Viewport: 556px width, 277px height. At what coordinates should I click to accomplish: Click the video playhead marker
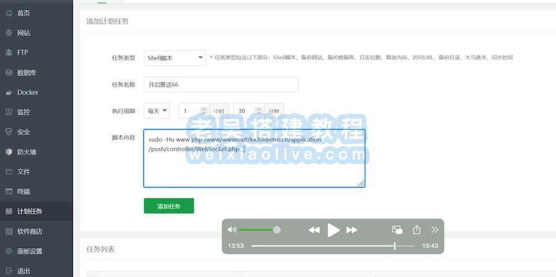[x=395, y=246]
